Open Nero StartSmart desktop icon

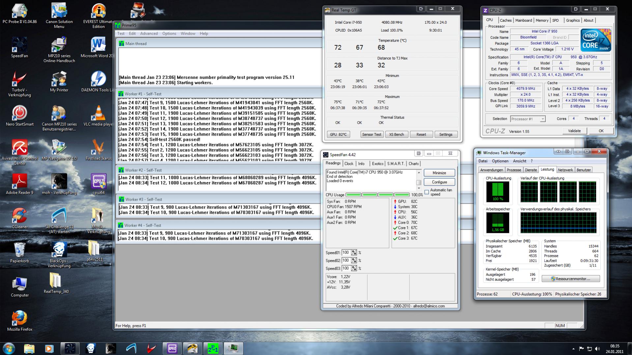point(20,116)
